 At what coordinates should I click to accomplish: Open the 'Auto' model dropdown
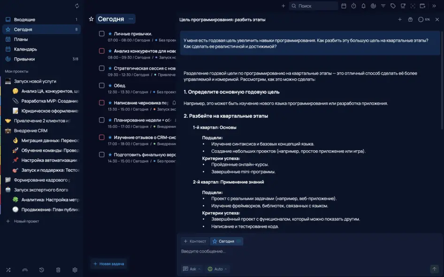point(217,269)
